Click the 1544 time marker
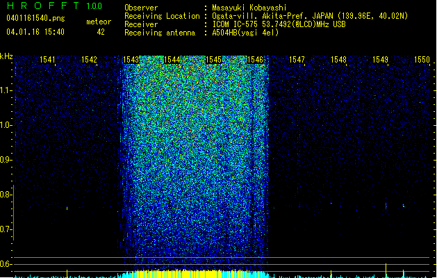Screen dimensions: 437x278 point(172,59)
